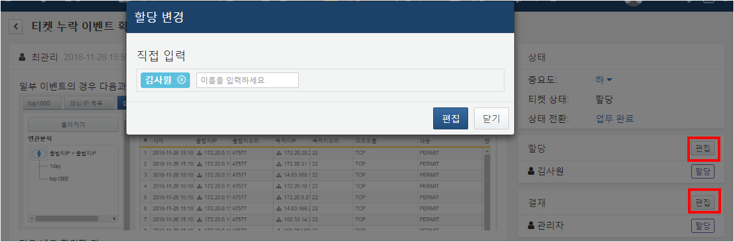Switch to the top1000 tab
The image size is (734, 242).
42,104
